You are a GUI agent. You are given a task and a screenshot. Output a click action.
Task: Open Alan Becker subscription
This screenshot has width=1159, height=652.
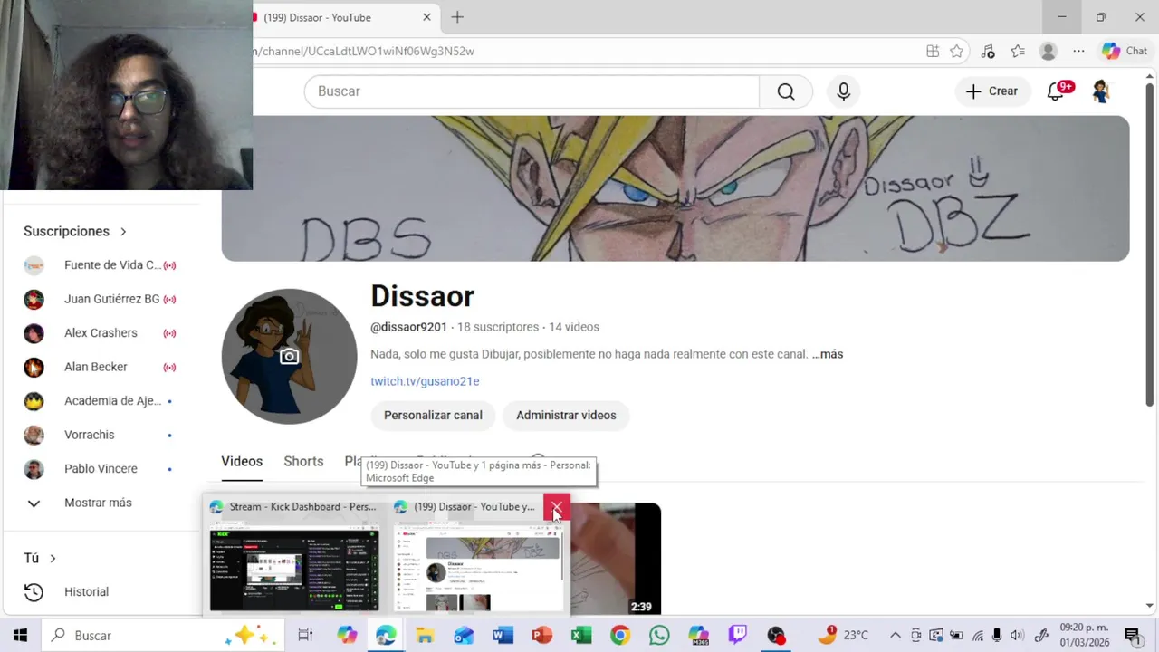101,367
